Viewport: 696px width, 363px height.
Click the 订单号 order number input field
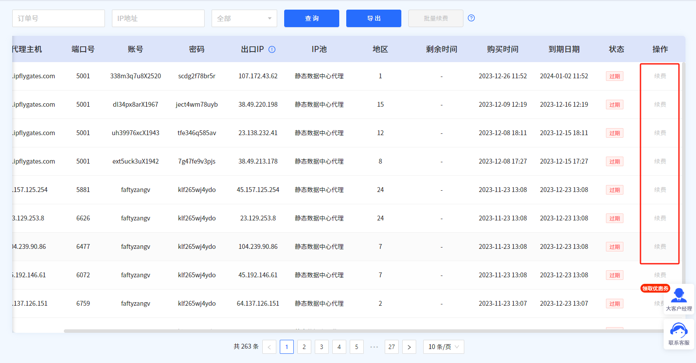point(59,18)
